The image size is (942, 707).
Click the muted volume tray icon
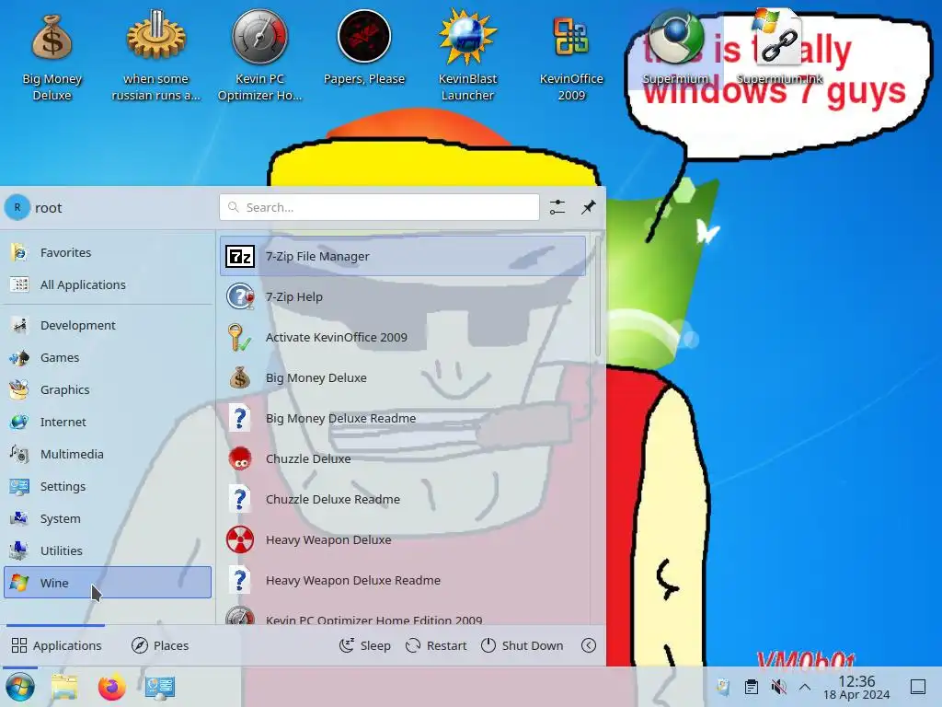[778, 687]
